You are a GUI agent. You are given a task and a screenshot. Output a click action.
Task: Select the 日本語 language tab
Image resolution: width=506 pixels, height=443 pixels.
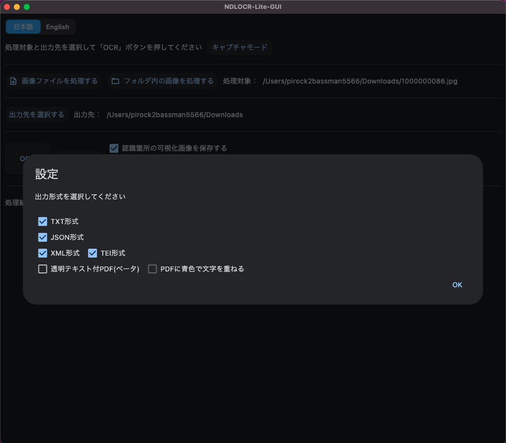[23, 27]
